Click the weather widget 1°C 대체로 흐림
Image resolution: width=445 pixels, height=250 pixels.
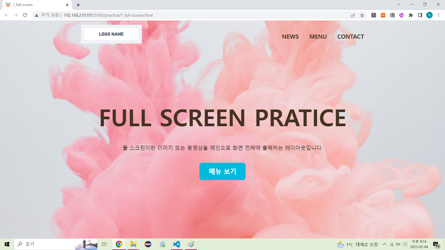click(x=357, y=244)
